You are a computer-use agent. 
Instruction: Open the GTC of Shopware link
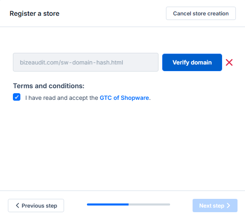124,98
